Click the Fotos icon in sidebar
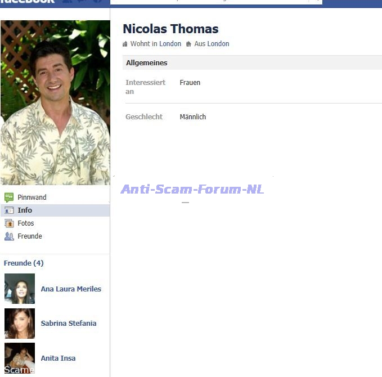382x377 pixels. coord(8,223)
